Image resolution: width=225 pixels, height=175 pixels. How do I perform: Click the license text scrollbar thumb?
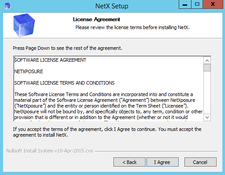[207, 67]
